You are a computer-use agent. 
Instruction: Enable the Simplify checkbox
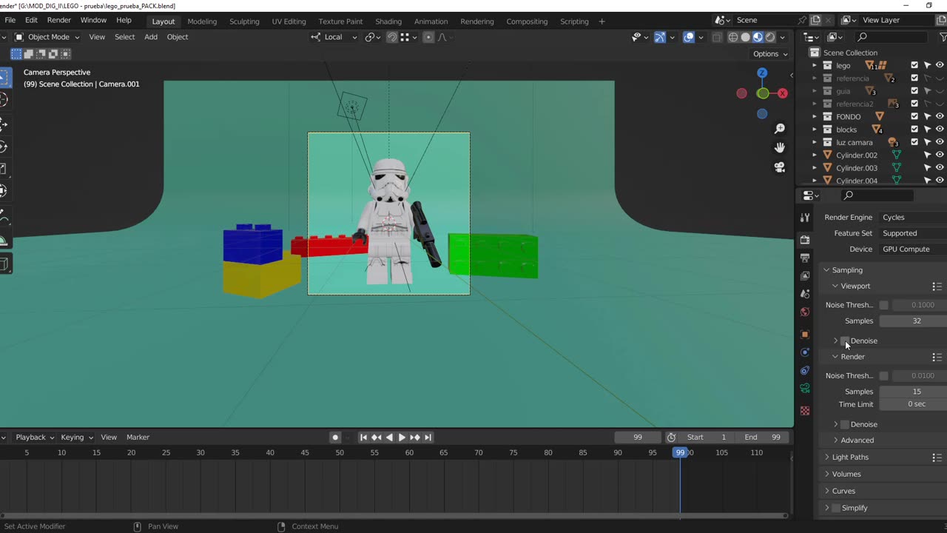tap(836, 508)
